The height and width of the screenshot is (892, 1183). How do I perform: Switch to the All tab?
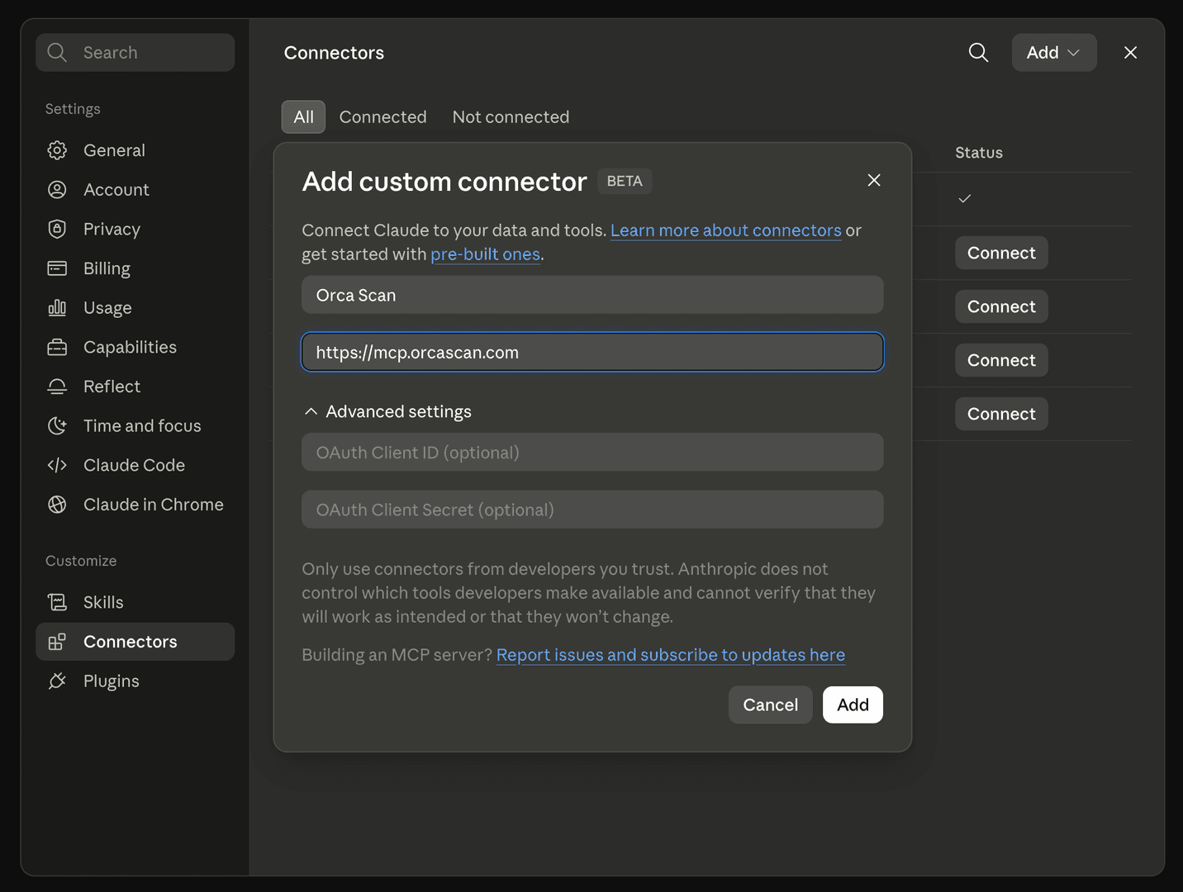coord(303,117)
